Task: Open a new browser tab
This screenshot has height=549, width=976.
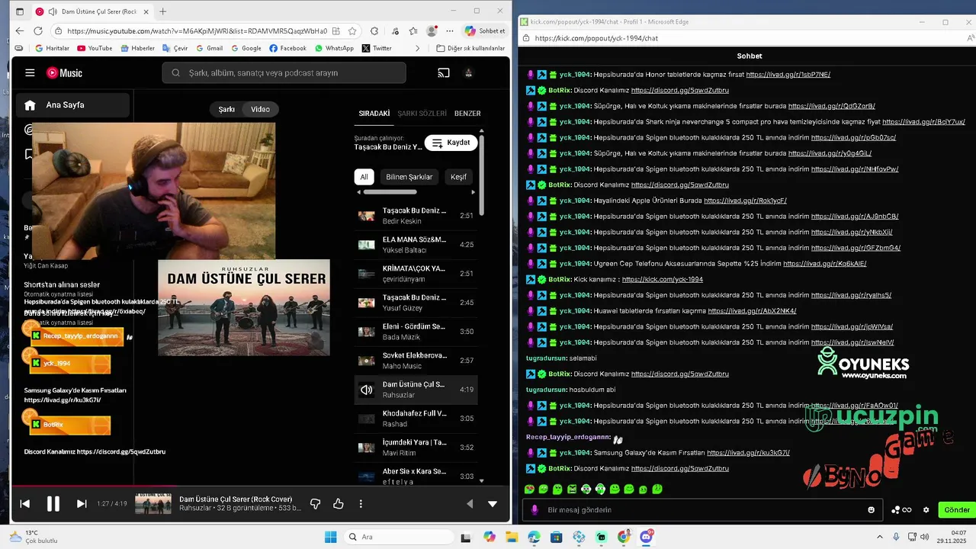Action: click(x=162, y=11)
